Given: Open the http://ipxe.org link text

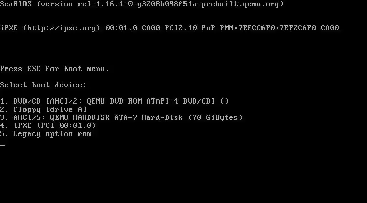Looking at the screenshot, I should (62, 28).
